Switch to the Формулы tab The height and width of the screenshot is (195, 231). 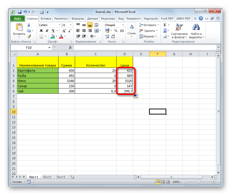pyautogui.click(x=78, y=19)
